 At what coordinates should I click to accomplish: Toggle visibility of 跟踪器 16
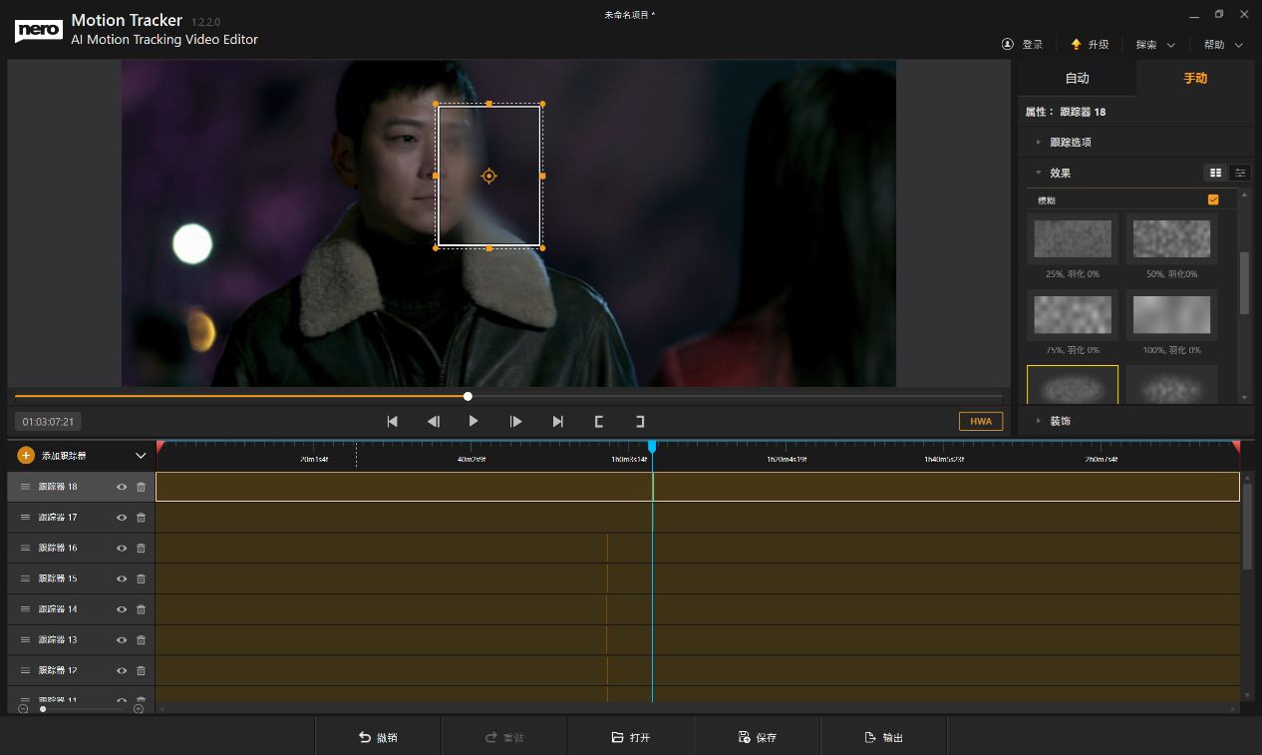click(x=122, y=549)
